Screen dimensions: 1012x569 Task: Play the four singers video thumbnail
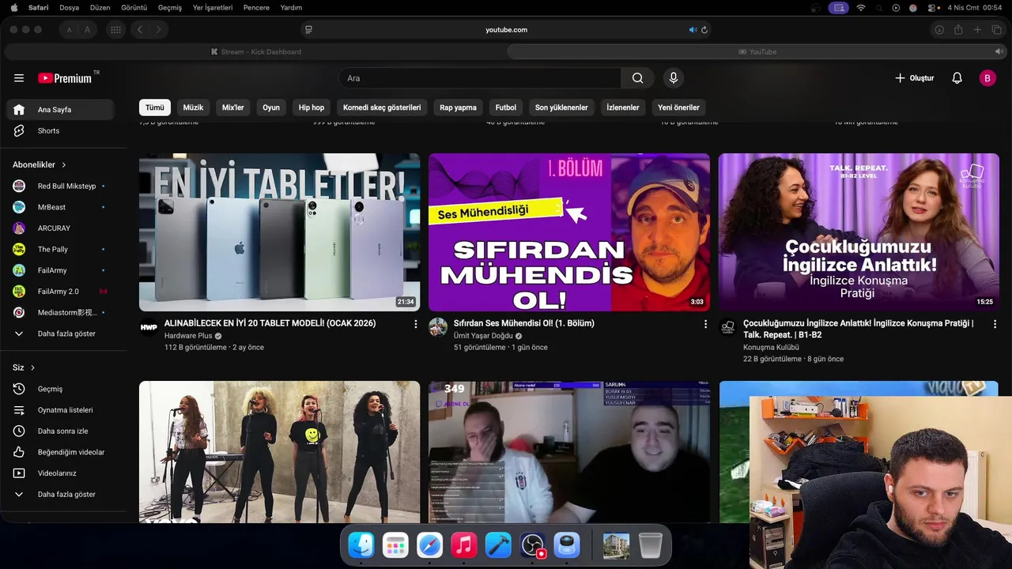pos(280,452)
